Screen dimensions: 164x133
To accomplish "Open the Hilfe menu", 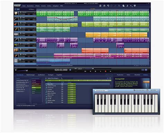I will [62, 6].
